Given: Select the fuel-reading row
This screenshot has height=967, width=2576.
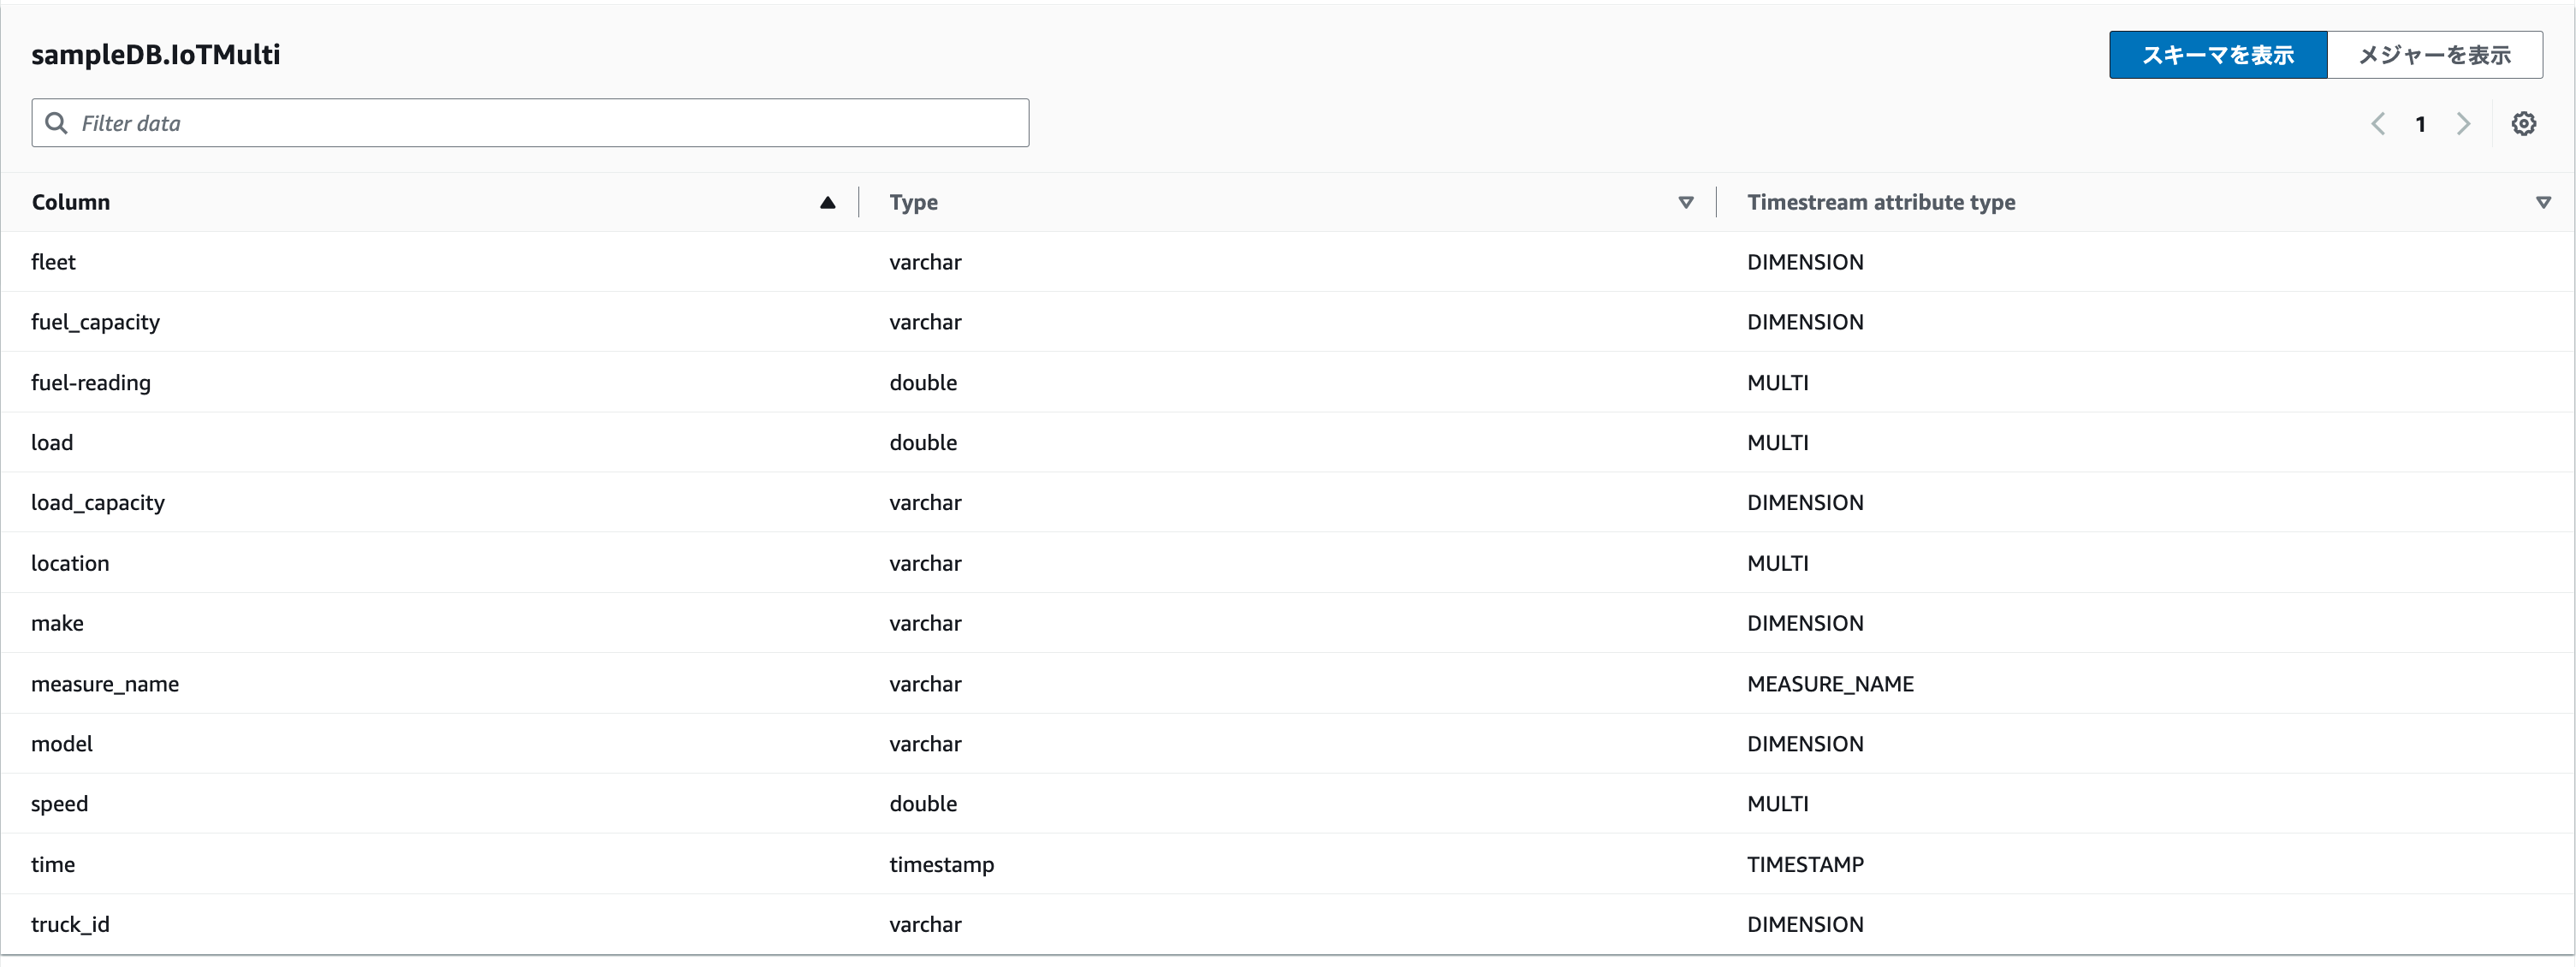Looking at the screenshot, I should (x=91, y=382).
